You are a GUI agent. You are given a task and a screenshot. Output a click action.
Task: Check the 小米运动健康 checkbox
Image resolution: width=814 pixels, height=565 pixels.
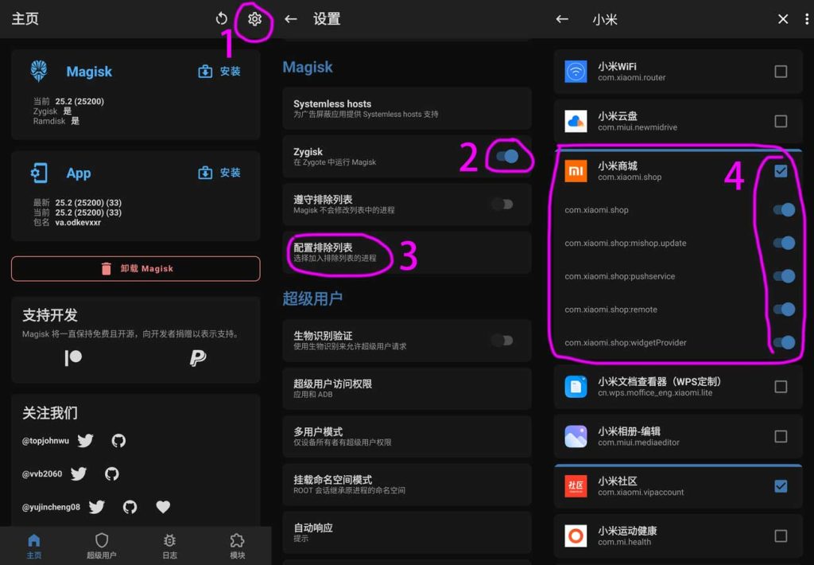click(x=781, y=536)
